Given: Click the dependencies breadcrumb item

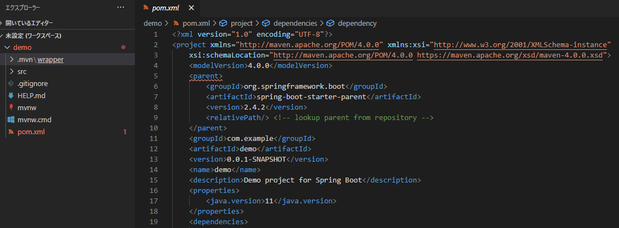Looking at the screenshot, I should (x=295, y=24).
